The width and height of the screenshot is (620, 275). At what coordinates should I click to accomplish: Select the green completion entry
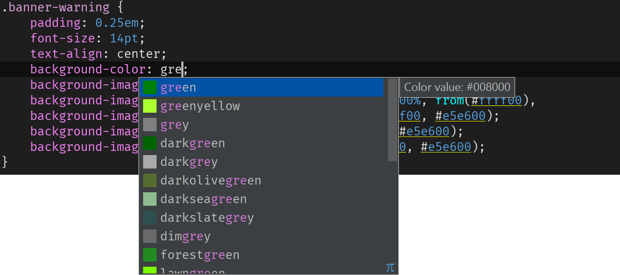pos(262,87)
